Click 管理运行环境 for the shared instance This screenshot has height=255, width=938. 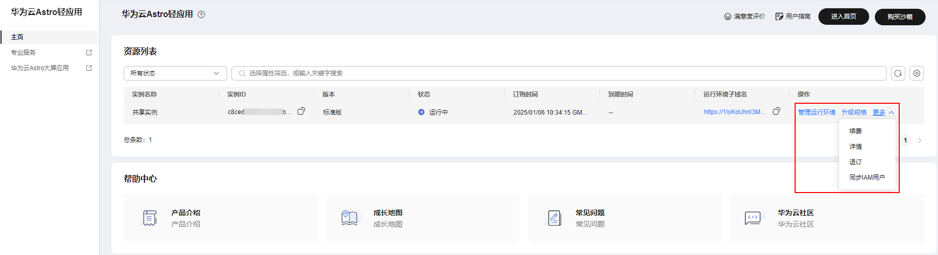[x=816, y=113]
